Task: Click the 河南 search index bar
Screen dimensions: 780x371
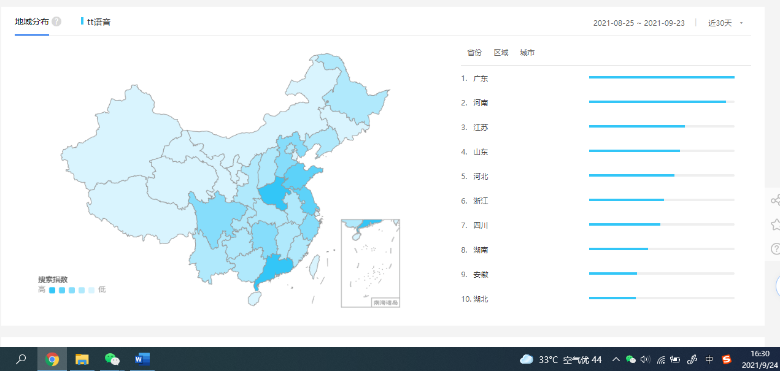Action: tap(662, 102)
